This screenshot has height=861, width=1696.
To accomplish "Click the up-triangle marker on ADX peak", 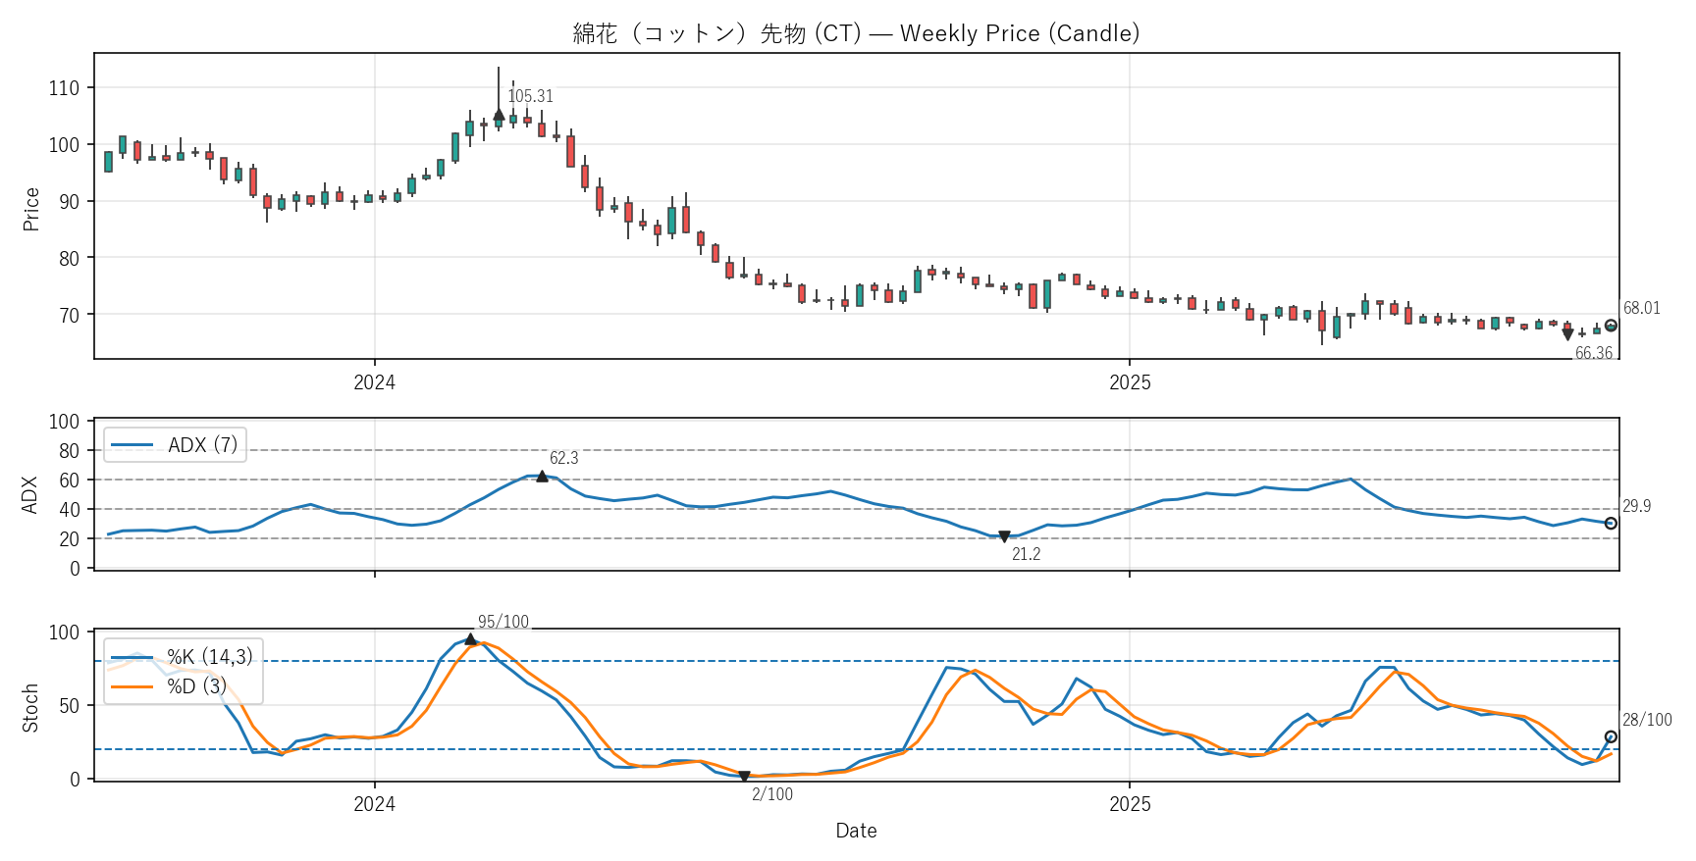I will point(542,476).
